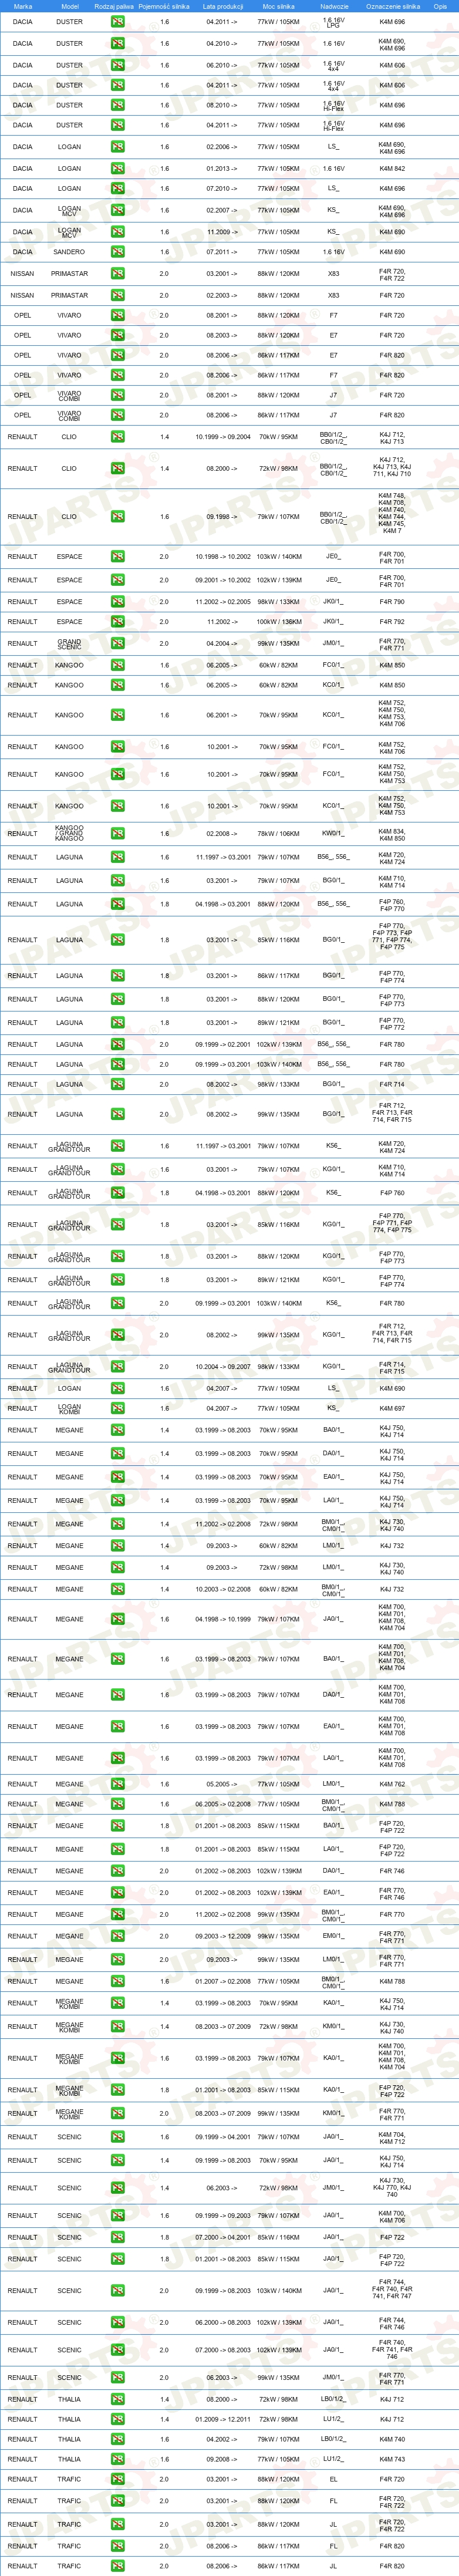The image size is (459, 2576).
Task: Click the 01.2009 -> 12.2011 production years cell
Action: (222, 2420)
